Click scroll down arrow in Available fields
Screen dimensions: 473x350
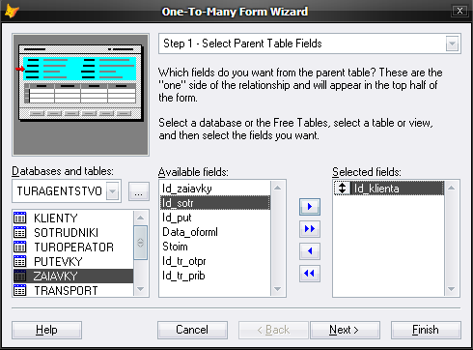click(278, 289)
